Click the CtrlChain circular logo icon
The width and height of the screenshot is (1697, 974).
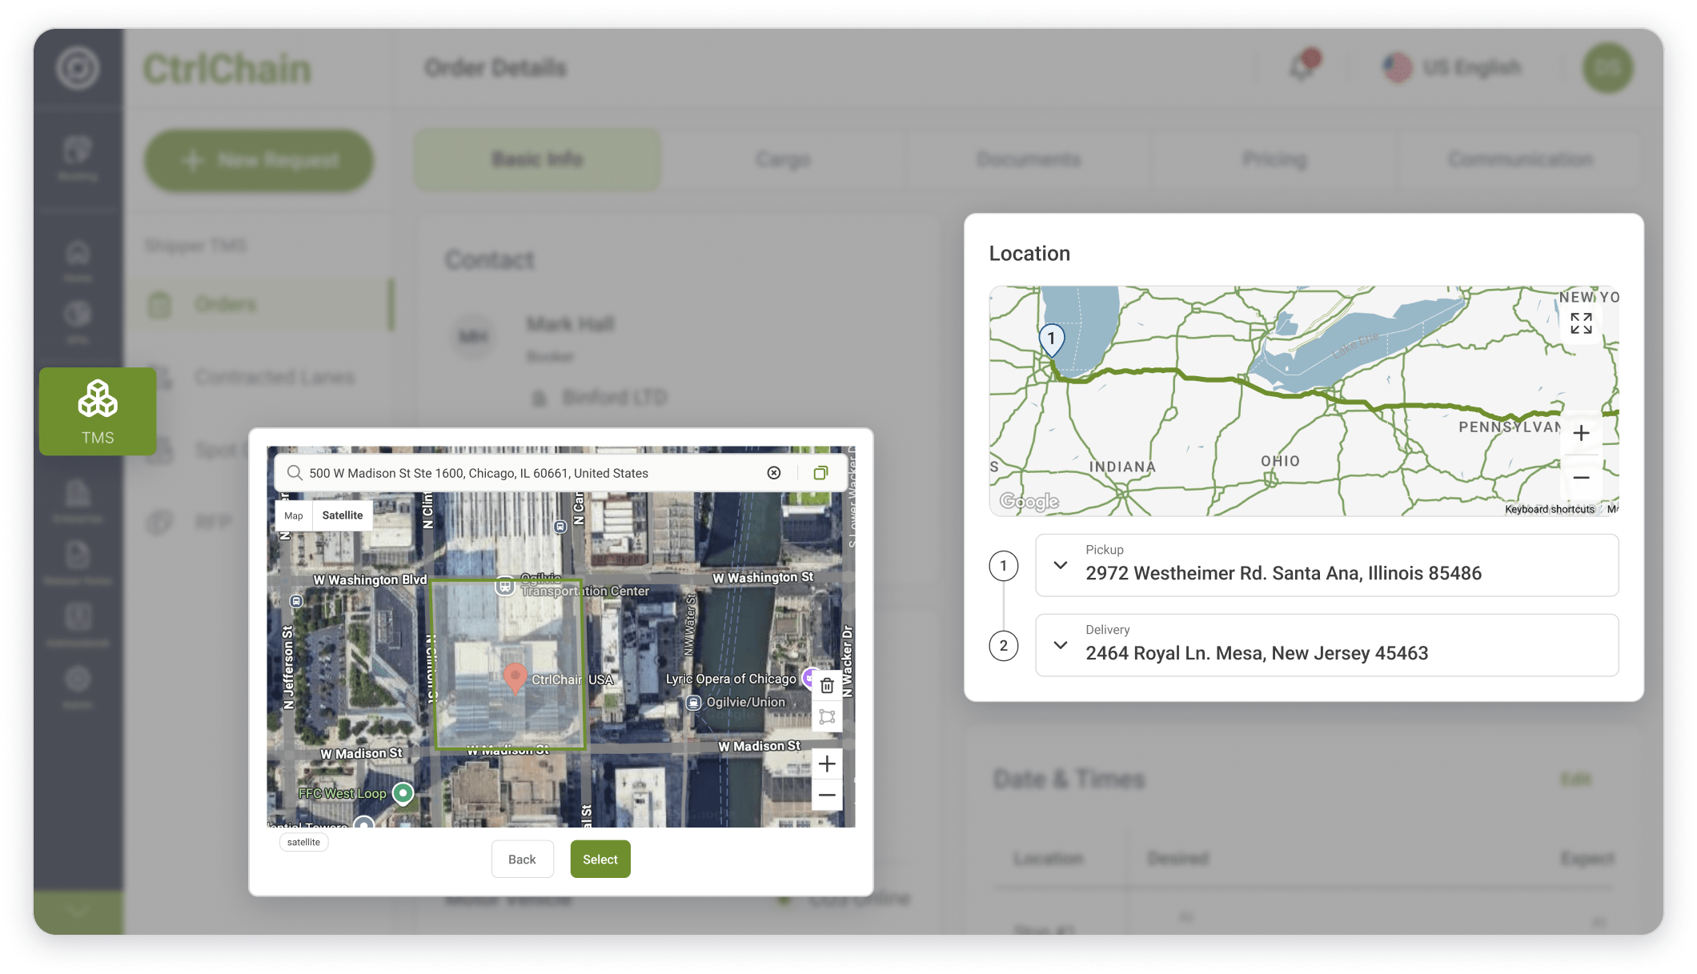tap(78, 68)
